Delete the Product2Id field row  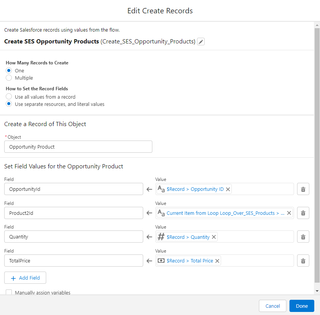click(x=303, y=213)
